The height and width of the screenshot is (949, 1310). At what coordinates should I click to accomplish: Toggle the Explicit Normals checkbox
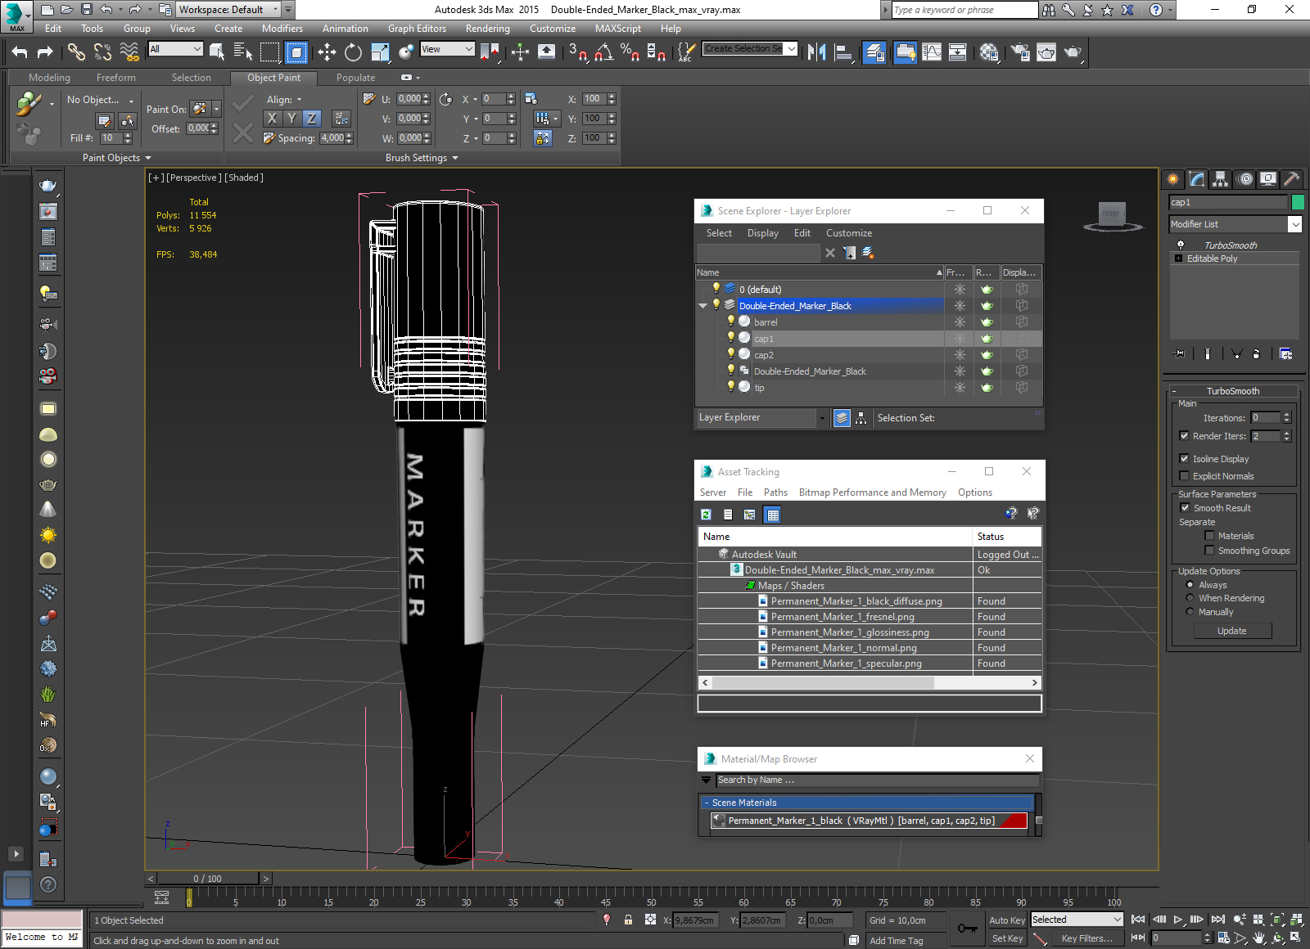1184,475
